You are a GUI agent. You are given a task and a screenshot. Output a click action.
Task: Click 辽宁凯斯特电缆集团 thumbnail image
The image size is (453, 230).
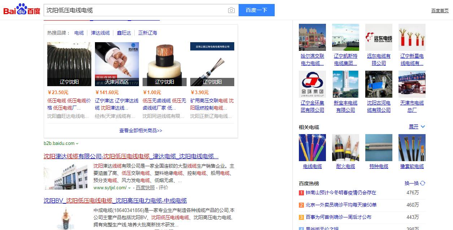[x=346, y=37]
